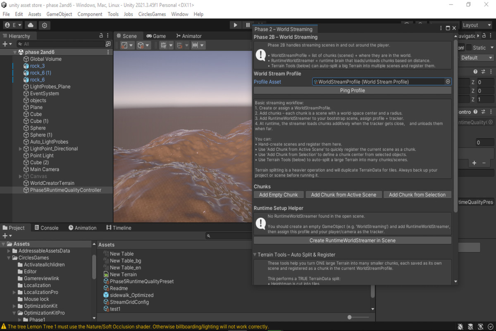The height and width of the screenshot is (331, 496).
Task: Open the account dropdown in the toolbar
Action: (13, 25)
